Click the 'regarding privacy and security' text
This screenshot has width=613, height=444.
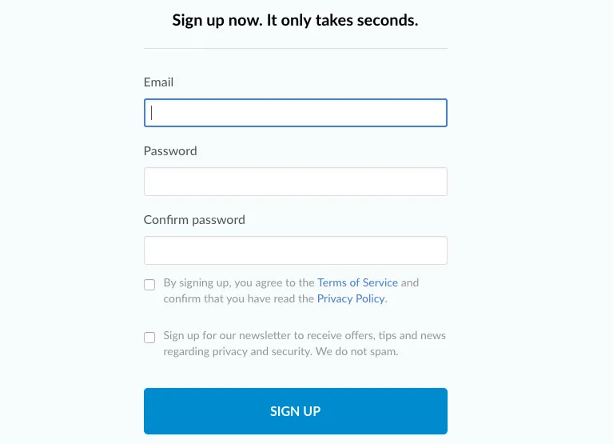pyautogui.click(x=237, y=352)
